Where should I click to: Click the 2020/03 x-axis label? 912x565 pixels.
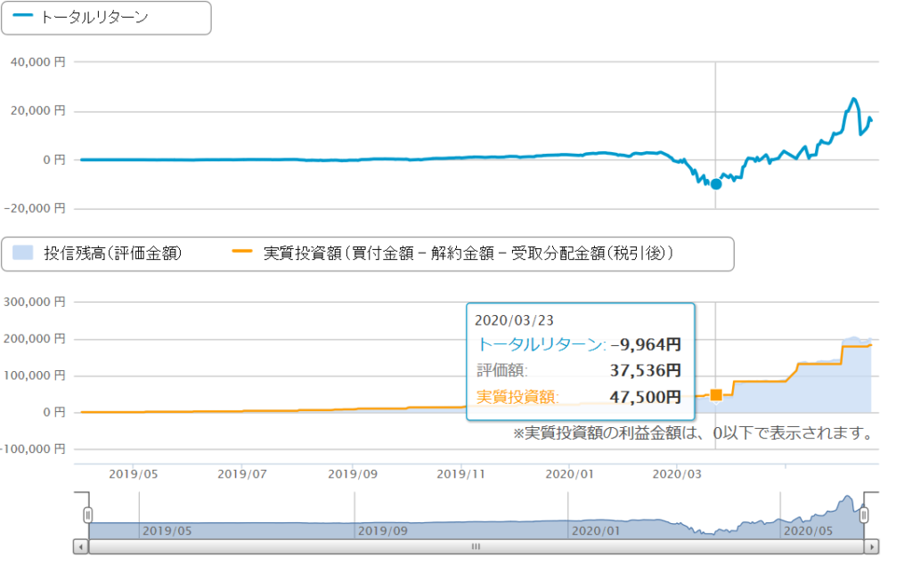tap(677, 474)
